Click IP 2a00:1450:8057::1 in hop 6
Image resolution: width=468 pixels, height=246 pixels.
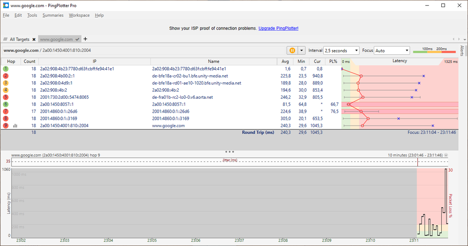[x=57, y=104]
